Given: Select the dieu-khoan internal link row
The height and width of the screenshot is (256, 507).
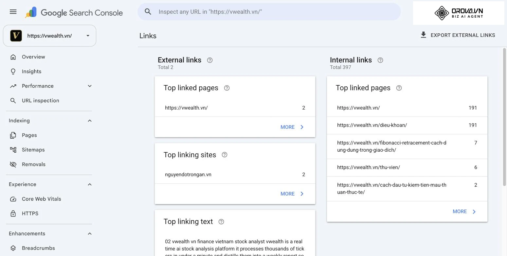Looking at the screenshot, I should pyautogui.click(x=407, y=125).
